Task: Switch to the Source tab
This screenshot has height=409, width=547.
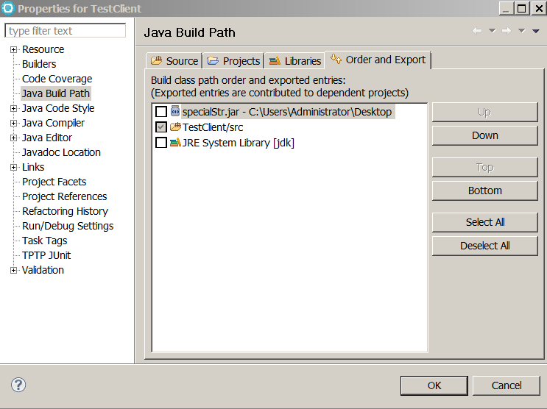Action: pyautogui.click(x=174, y=60)
